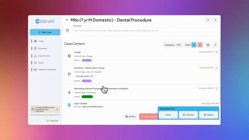The height and width of the screenshot is (140, 249).
Task: Click the case notes document icon
Action: pos(68,30)
